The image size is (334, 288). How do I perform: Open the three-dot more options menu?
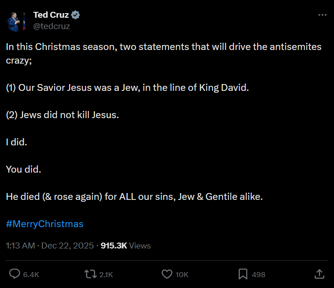322,15
